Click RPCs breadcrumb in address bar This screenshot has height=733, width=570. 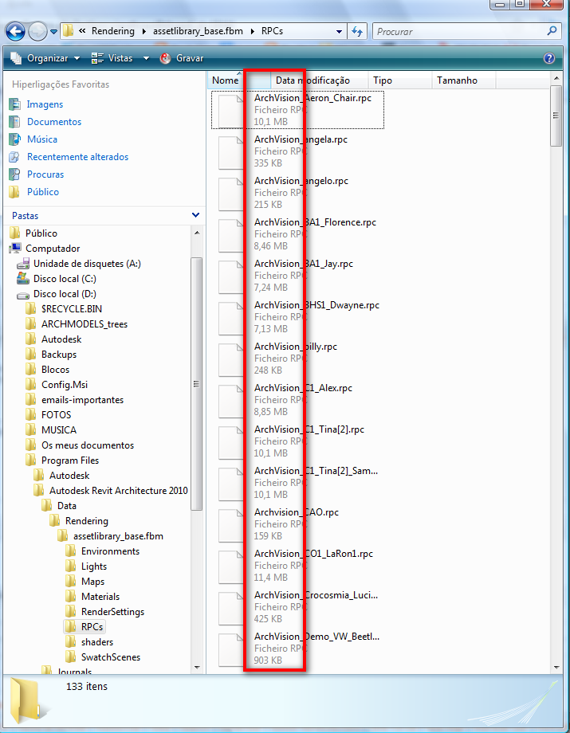click(x=272, y=31)
